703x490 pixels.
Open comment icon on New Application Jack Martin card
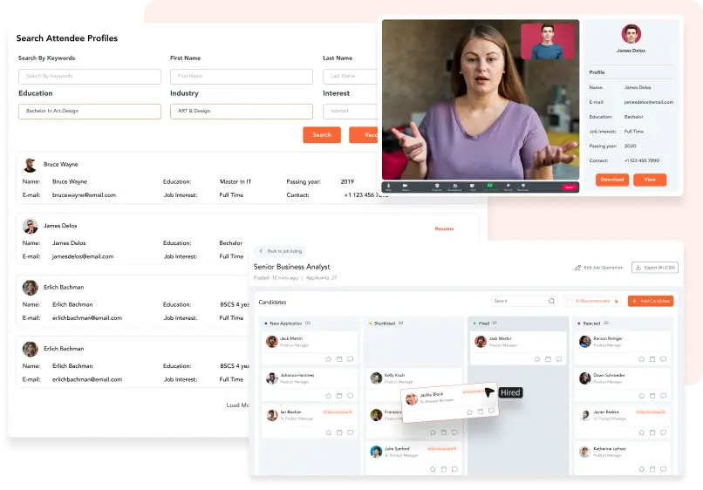point(350,359)
